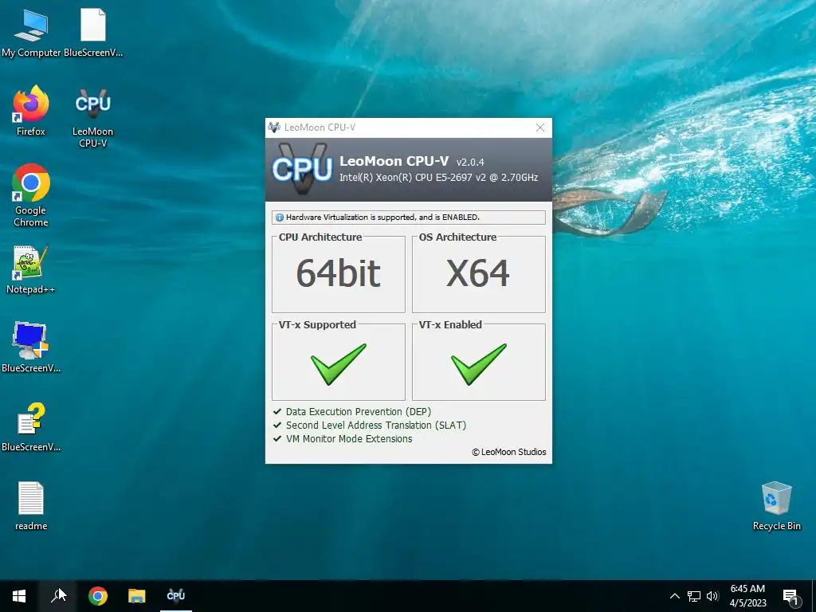Open Chrome from the taskbar
Viewport: 816px width, 612px height.
tap(98, 596)
